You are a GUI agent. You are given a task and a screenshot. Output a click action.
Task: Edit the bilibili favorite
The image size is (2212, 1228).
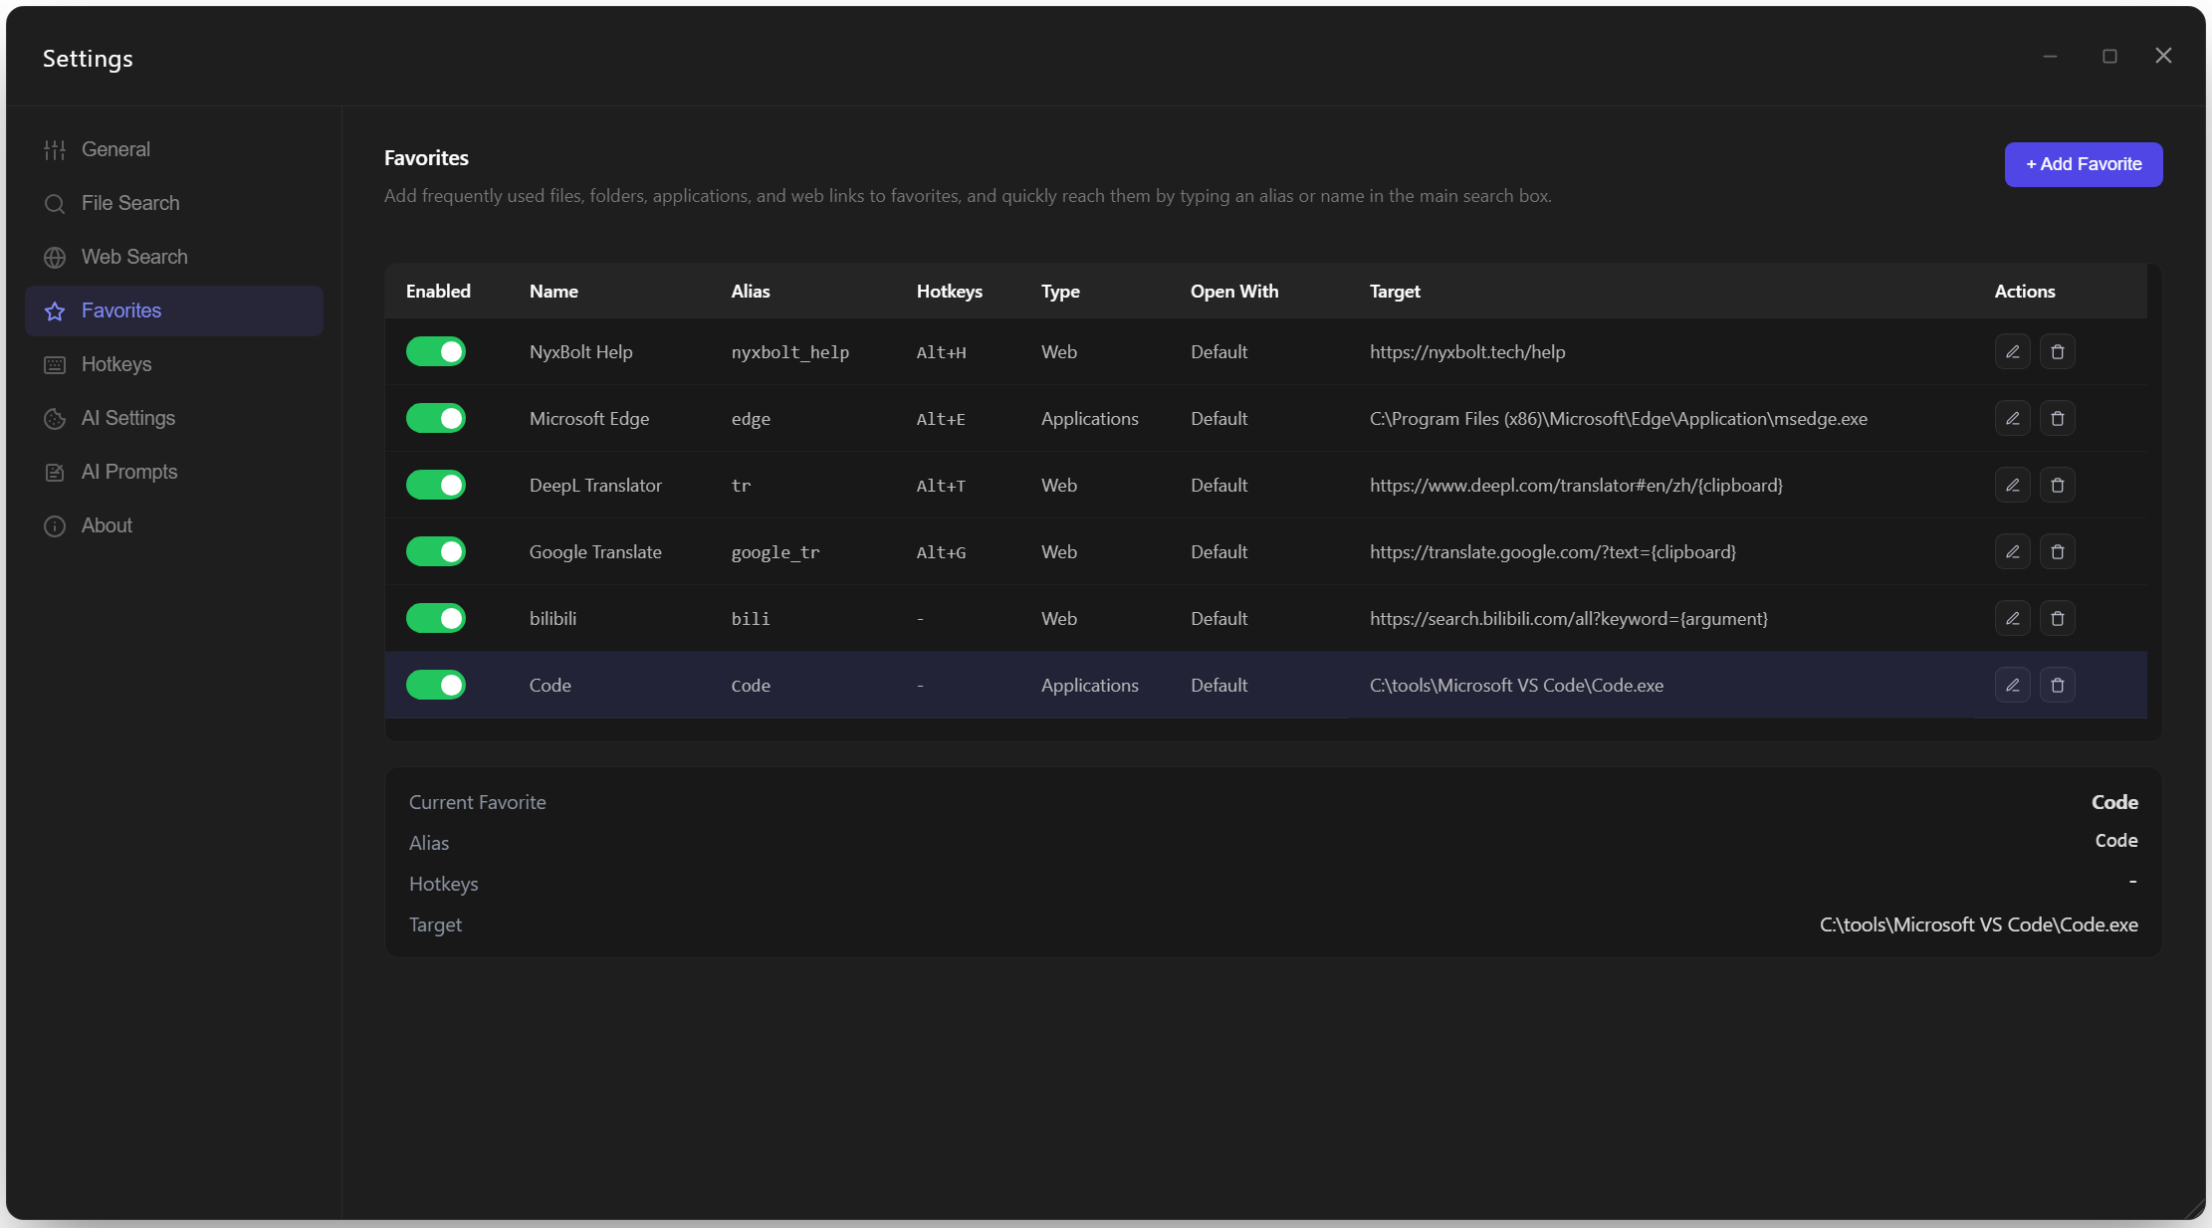2012,619
